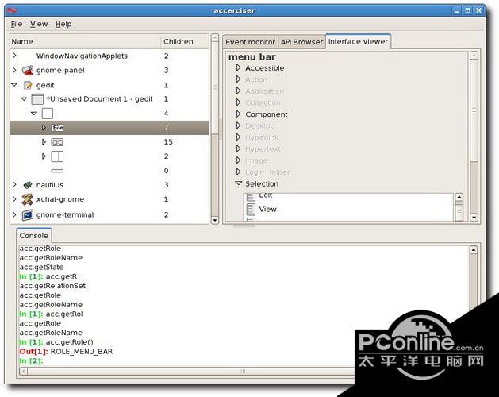Collapse the gedit tree node
This screenshot has height=397, width=499.
click(14, 85)
